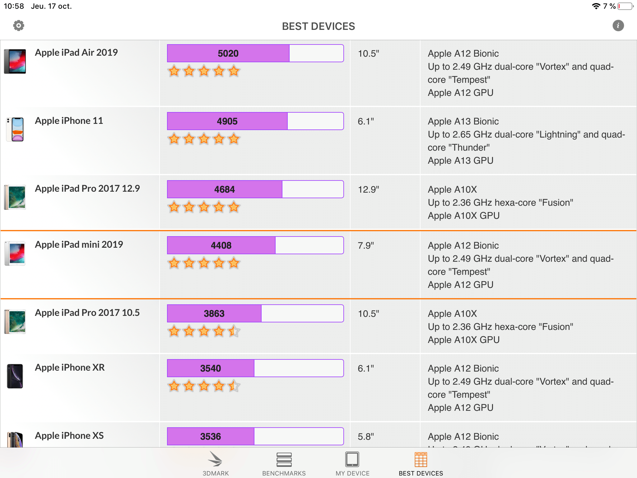Screen dimensions: 637x478
Task: Tap the Apple iPhone 11 device image
Action: tap(15, 129)
